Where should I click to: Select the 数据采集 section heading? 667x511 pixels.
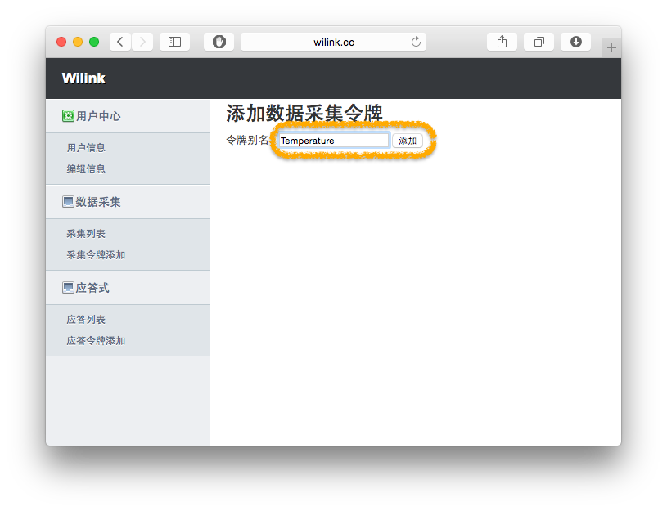tap(98, 201)
